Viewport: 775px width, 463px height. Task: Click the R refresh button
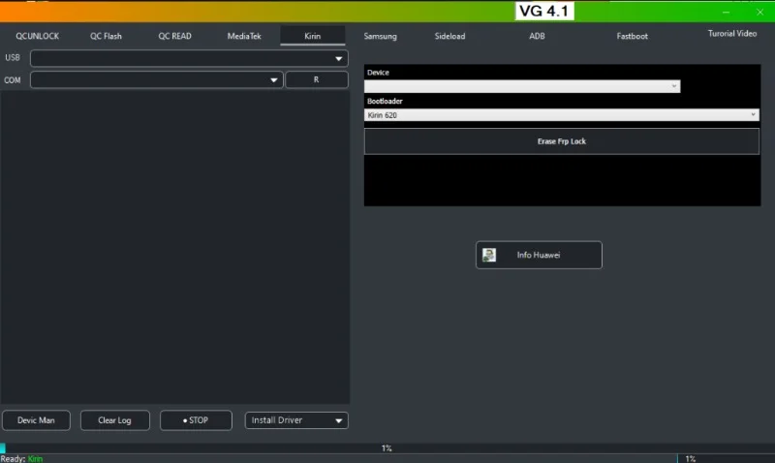click(x=317, y=79)
